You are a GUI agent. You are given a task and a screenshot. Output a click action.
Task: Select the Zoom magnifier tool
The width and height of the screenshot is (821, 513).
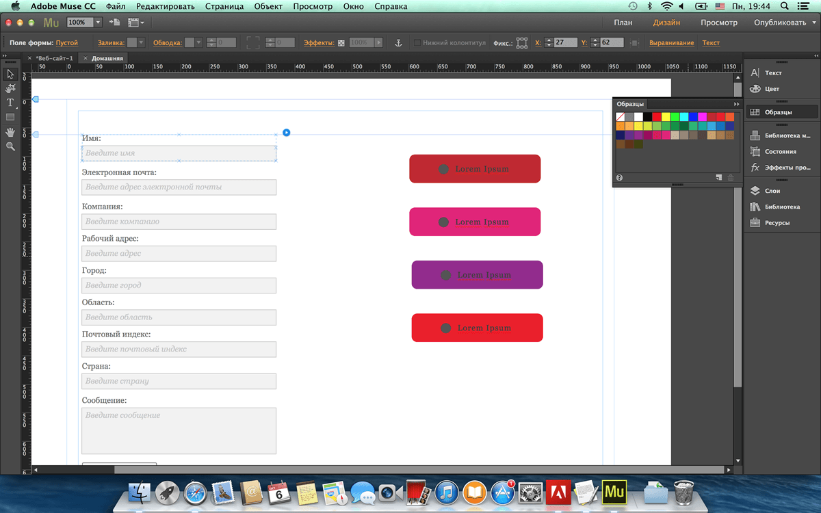10,146
